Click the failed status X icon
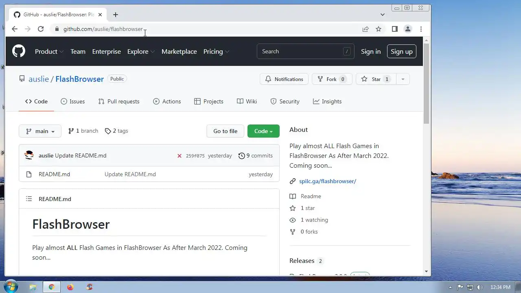This screenshot has width=521, height=293. click(179, 156)
